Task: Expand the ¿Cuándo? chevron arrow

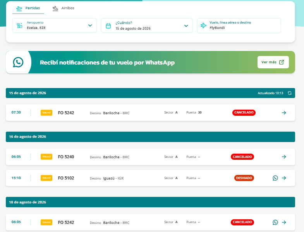Action: coord(186,26)
